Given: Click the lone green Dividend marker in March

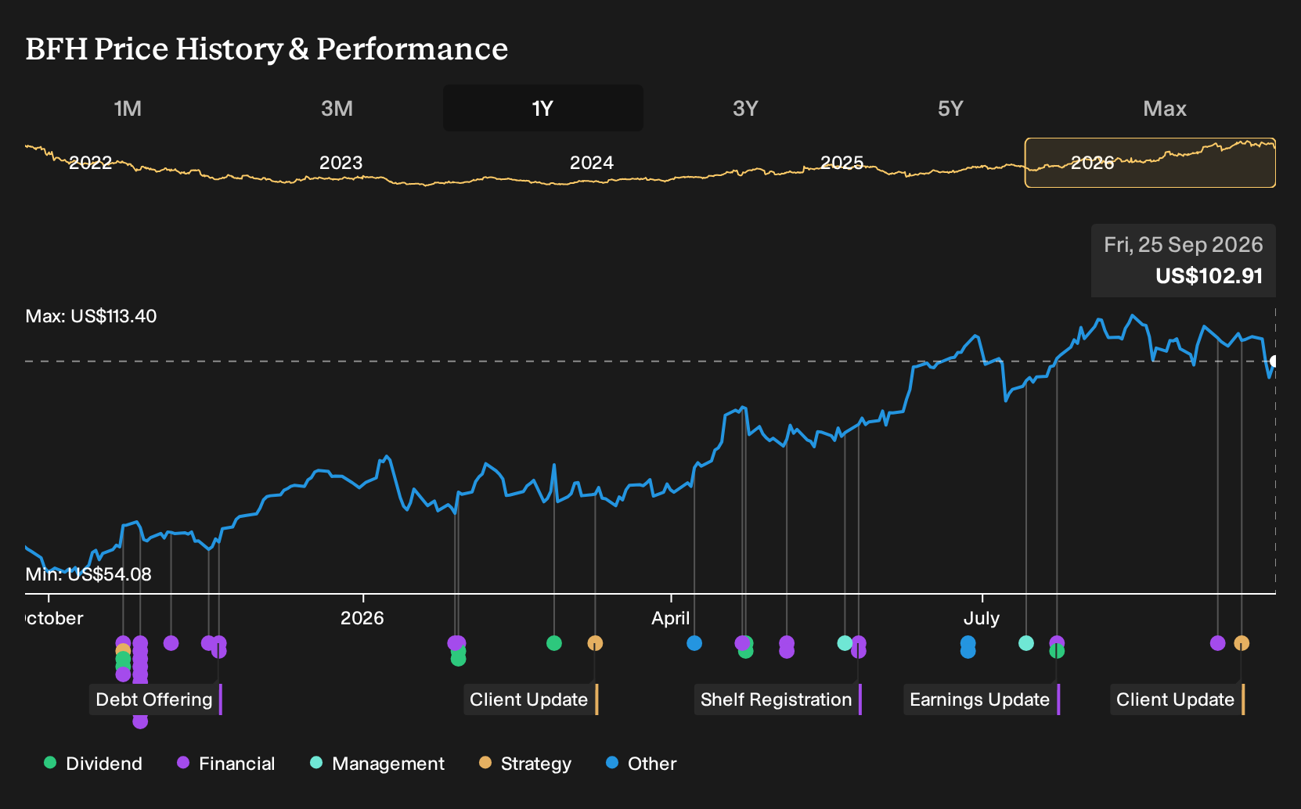Looking at the screenshot, I should (x=554, y=643).
